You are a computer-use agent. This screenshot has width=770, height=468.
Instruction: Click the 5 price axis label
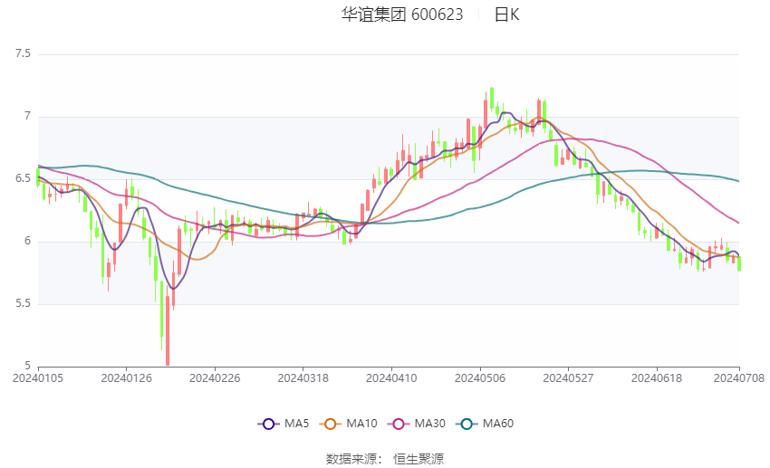(27, 366)
